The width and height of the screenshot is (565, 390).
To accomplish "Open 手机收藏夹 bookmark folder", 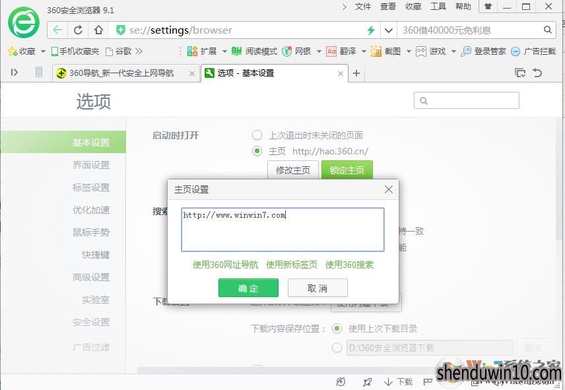I will tap(75, 51).
